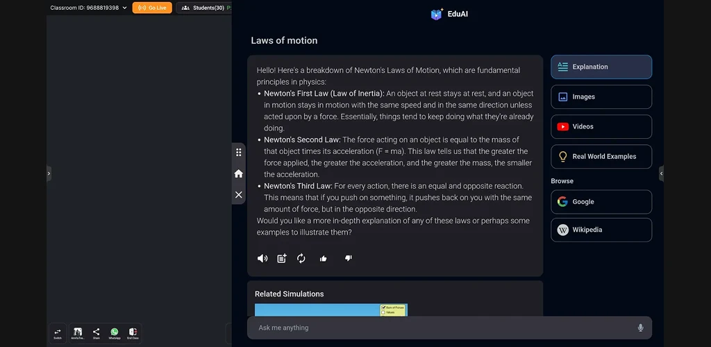Click the home icon on floating toolbar
Image resolution: width=711 pixels, height=347 pixels.
239,173
